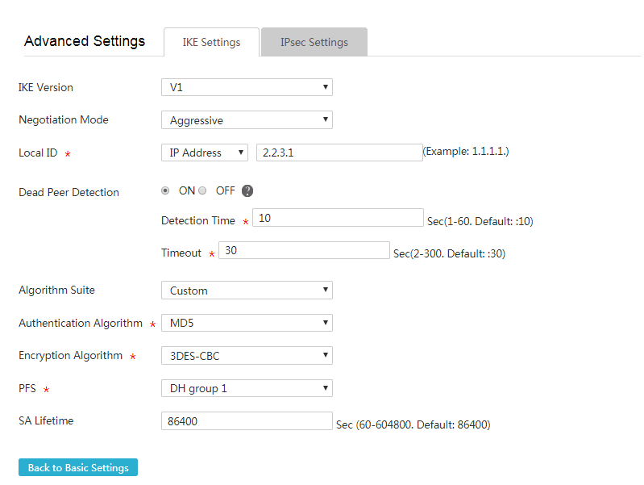Open the Authentication Algorithm MD5 dropdown
The height and width of the screenshot is (485, 644).
click(x=247, y=323)
